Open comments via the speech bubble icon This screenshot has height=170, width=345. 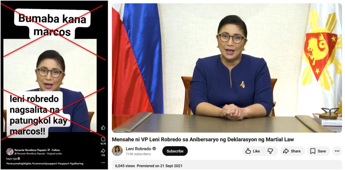(x=103, y=139)
